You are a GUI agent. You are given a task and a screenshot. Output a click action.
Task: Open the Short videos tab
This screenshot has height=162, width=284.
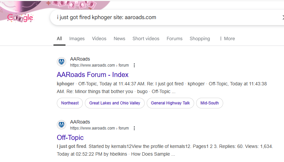146,38
